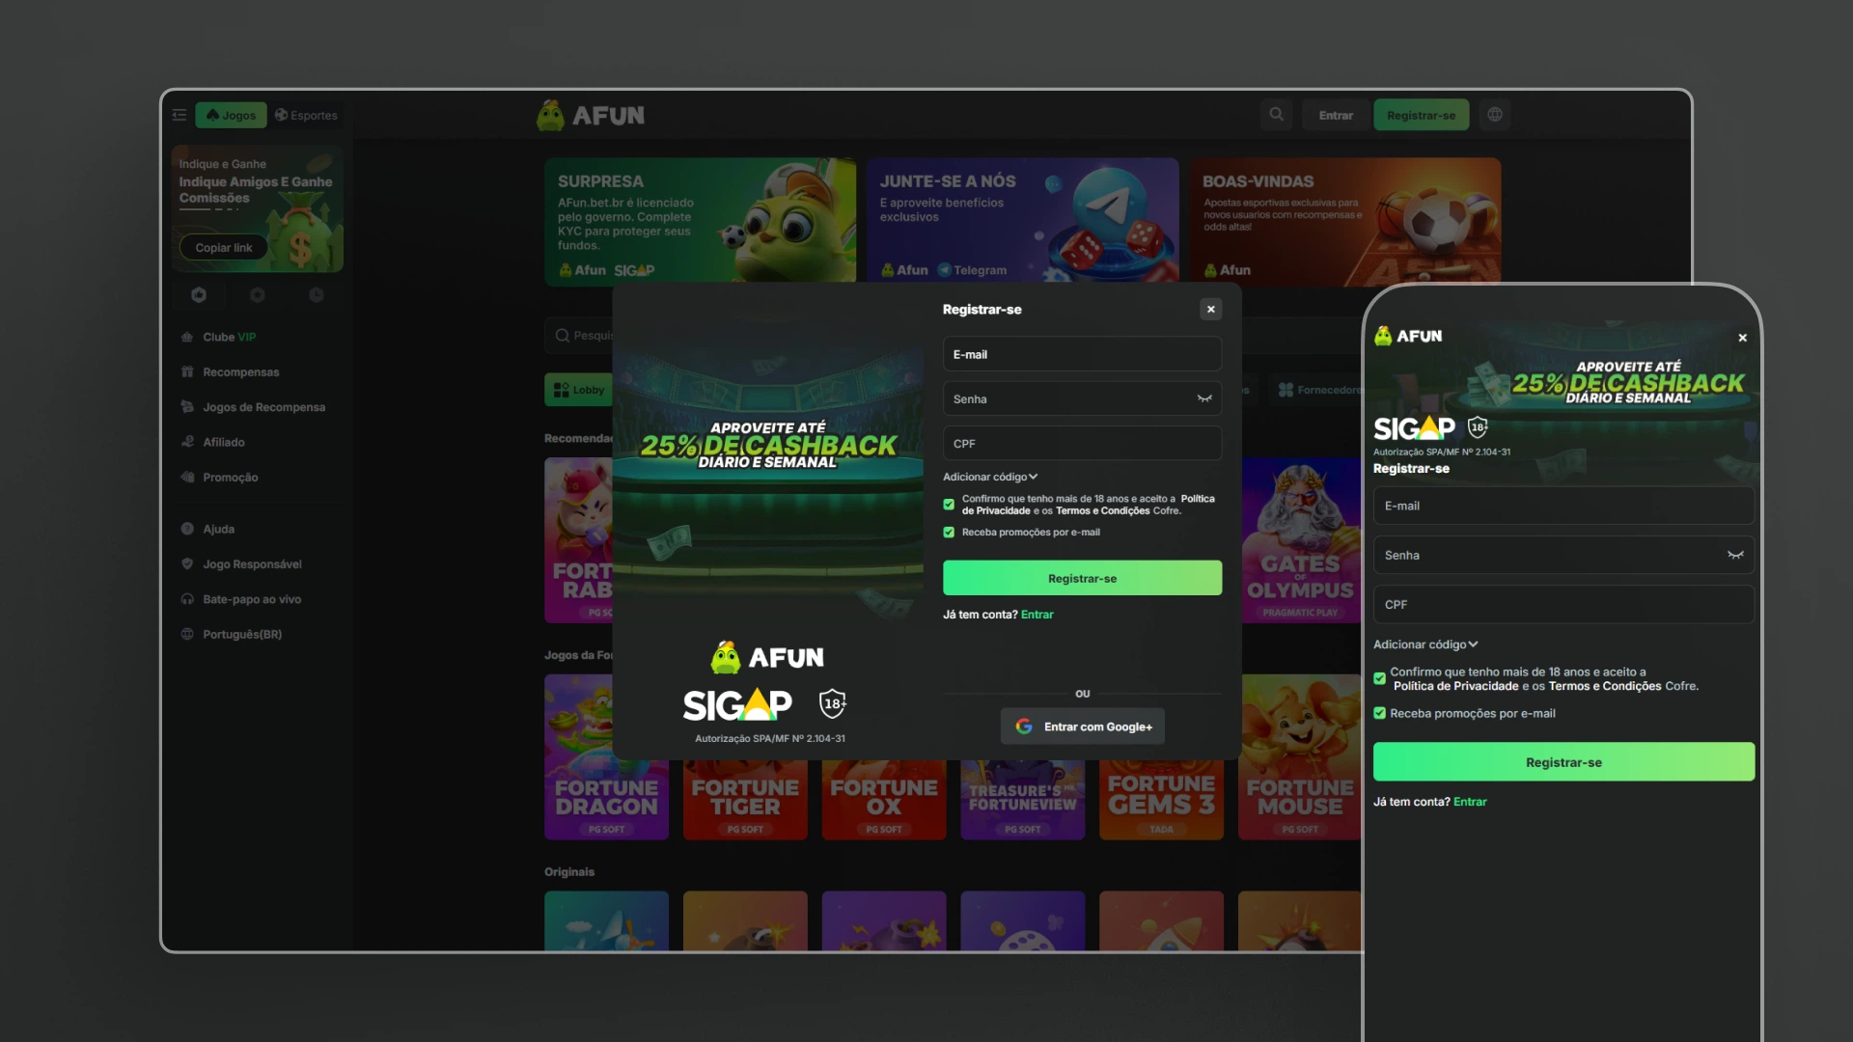The width and height of the screenshot is (1853, 1042).
Task: Open the SURPRESA promo banner
Action: (700, 221)
